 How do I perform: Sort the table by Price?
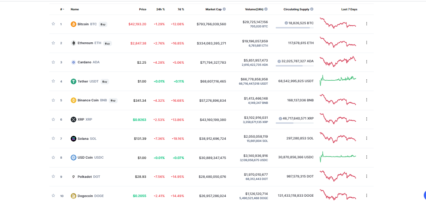pos(142,9)
